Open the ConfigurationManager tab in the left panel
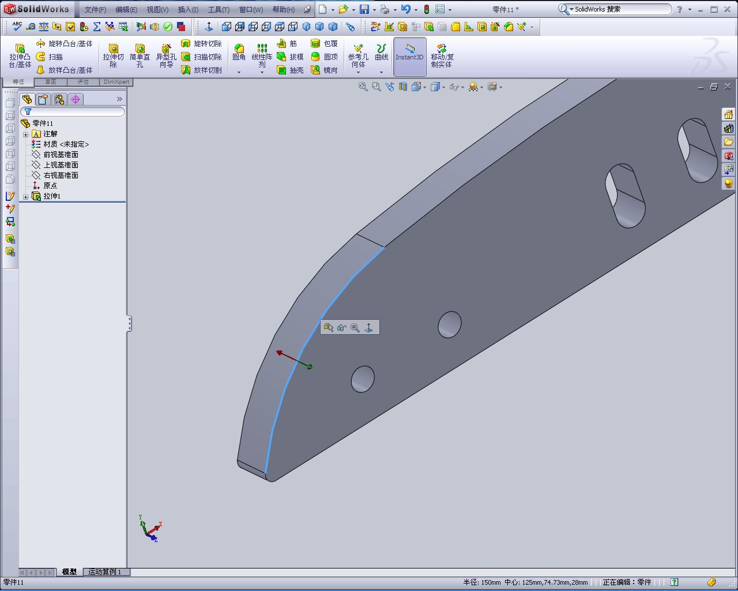The height and width of the screenshot is (591, 738). tap(59, 99)
